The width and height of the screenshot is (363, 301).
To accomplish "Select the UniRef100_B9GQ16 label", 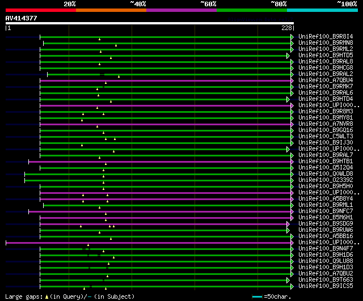I will [326, 130].
